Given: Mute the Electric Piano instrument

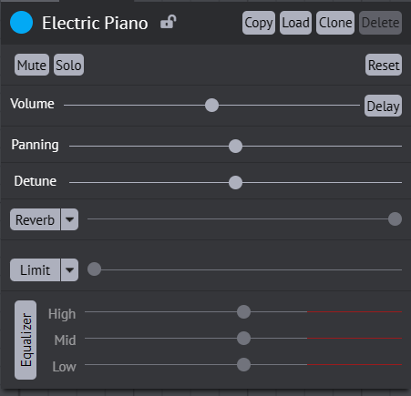Looking at the screenshot, I should coord(32,65).
